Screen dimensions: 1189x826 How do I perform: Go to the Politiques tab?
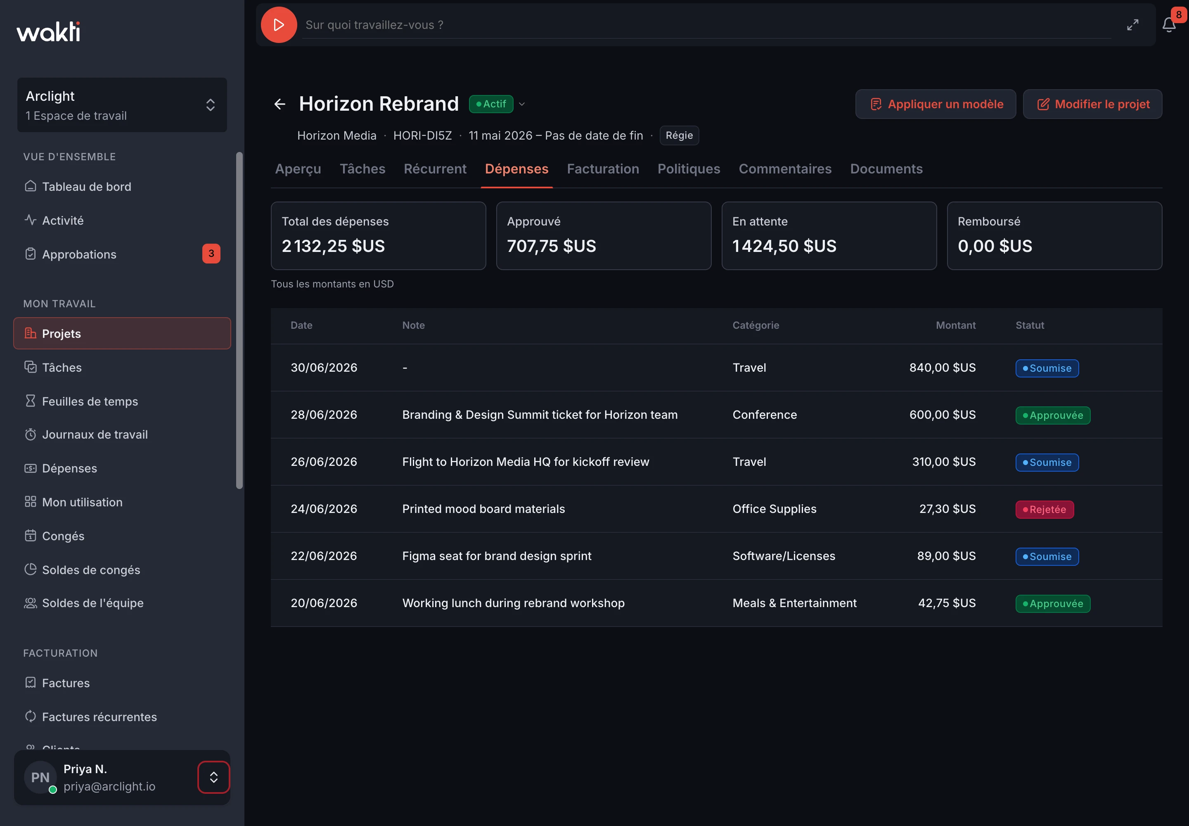point(689,169)
